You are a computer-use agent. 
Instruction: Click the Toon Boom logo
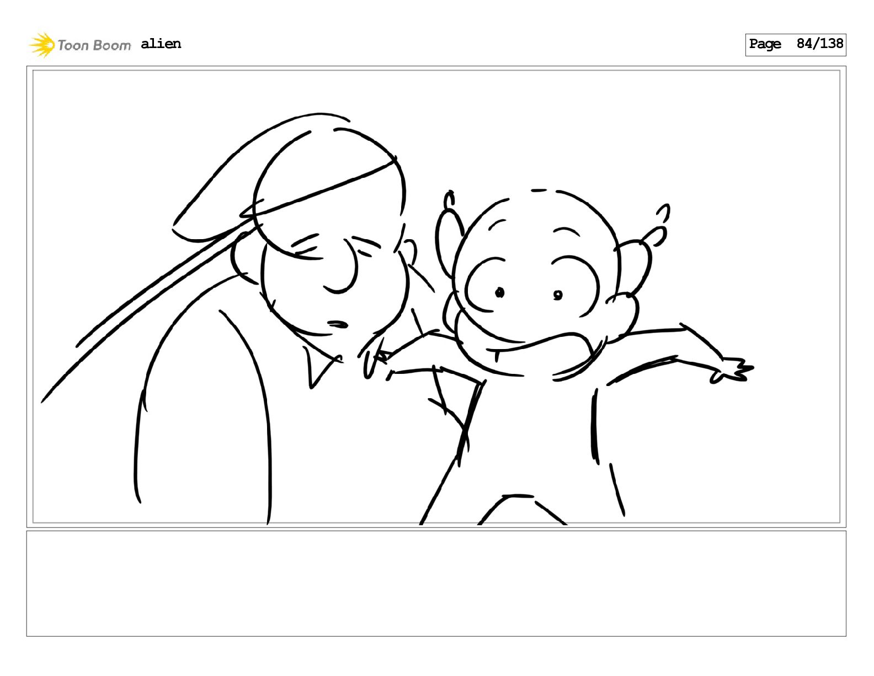click(80, 45)
